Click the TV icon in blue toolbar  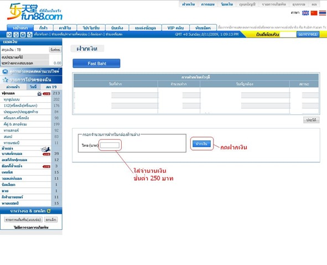pos(23,35)
